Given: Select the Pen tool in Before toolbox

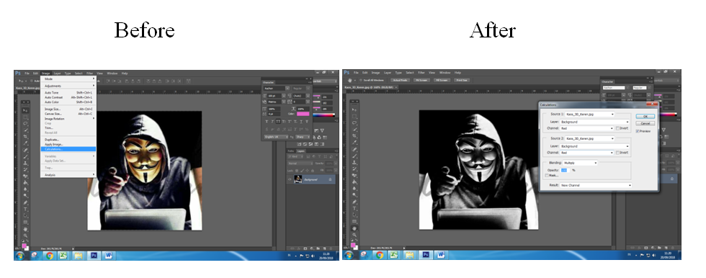Looking at the screenshot, I should pyautogui.click(x=25, y=202).
